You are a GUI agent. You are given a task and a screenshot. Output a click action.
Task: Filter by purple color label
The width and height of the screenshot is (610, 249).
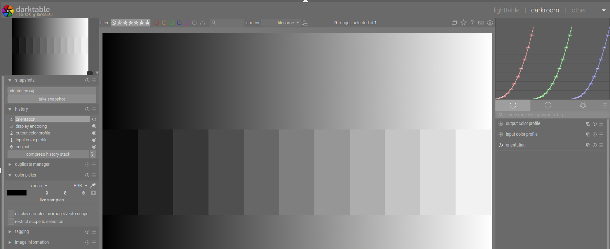click(x=187, y=23)
